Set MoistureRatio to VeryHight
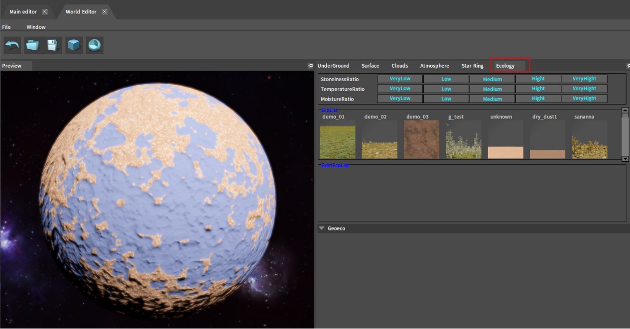 click(584, 99)
